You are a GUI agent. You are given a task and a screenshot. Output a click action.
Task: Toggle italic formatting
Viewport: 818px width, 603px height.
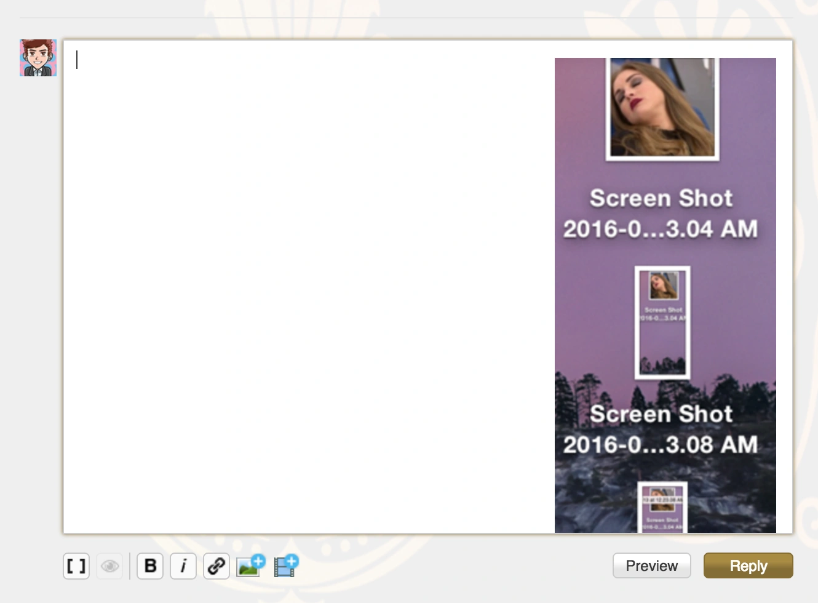tap(183, 566)
